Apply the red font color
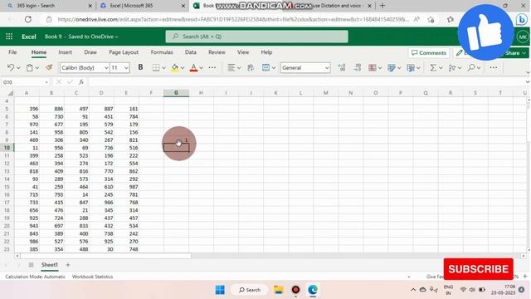 [x=193, y=68]
